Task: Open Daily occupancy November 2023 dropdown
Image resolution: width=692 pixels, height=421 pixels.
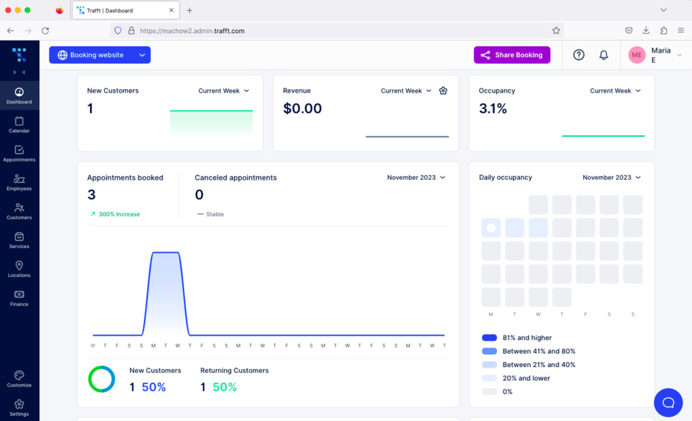Action: click(x=612, y=178)
